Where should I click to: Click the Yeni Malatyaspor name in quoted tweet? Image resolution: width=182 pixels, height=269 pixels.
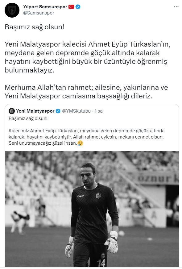(35, 111)
